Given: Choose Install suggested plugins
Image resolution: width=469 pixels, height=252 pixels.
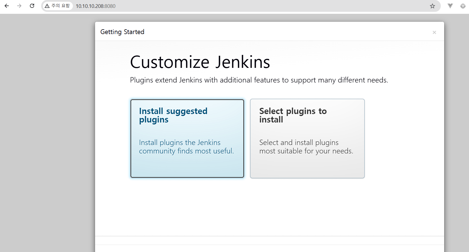Looking at the screenshot, I should click(187, 139).
